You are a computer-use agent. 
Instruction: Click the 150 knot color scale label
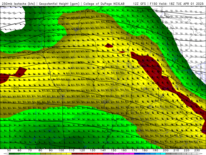tap(114, 150)
